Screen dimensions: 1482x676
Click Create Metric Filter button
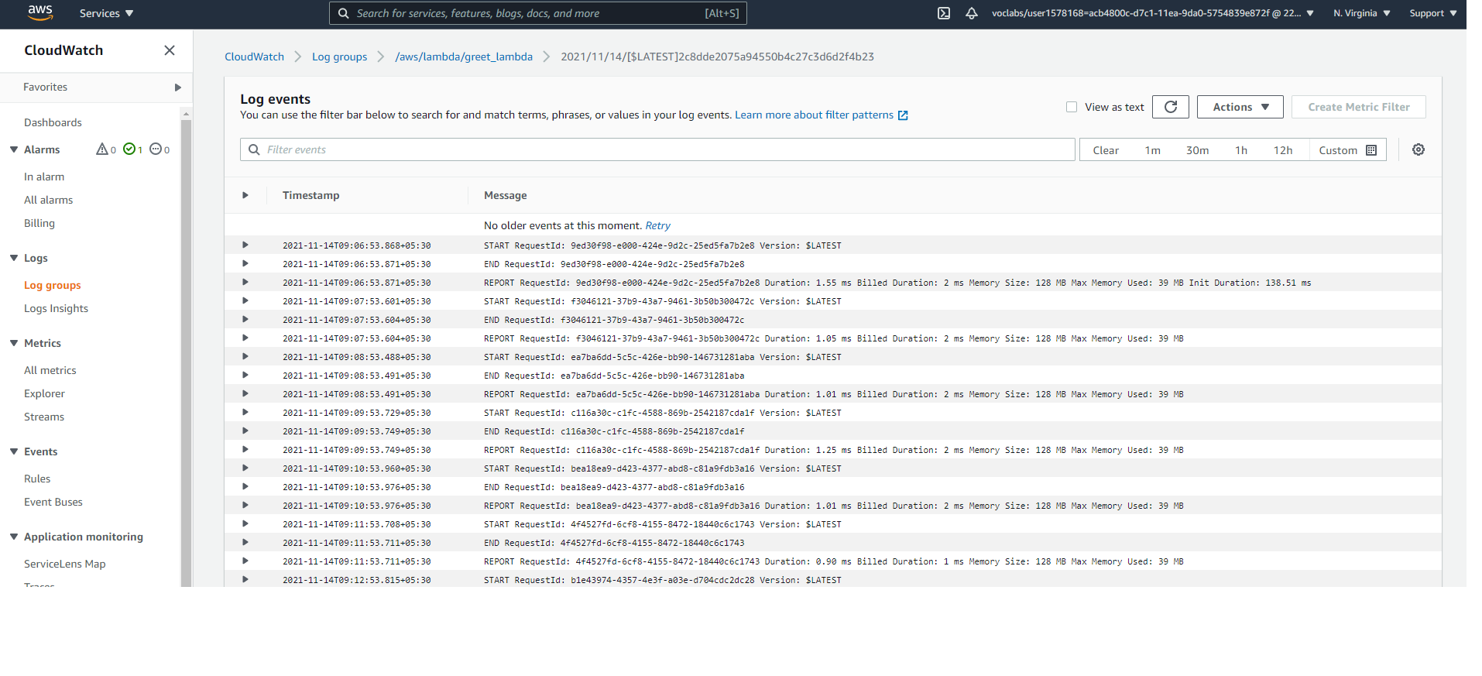pos(1358,107)
